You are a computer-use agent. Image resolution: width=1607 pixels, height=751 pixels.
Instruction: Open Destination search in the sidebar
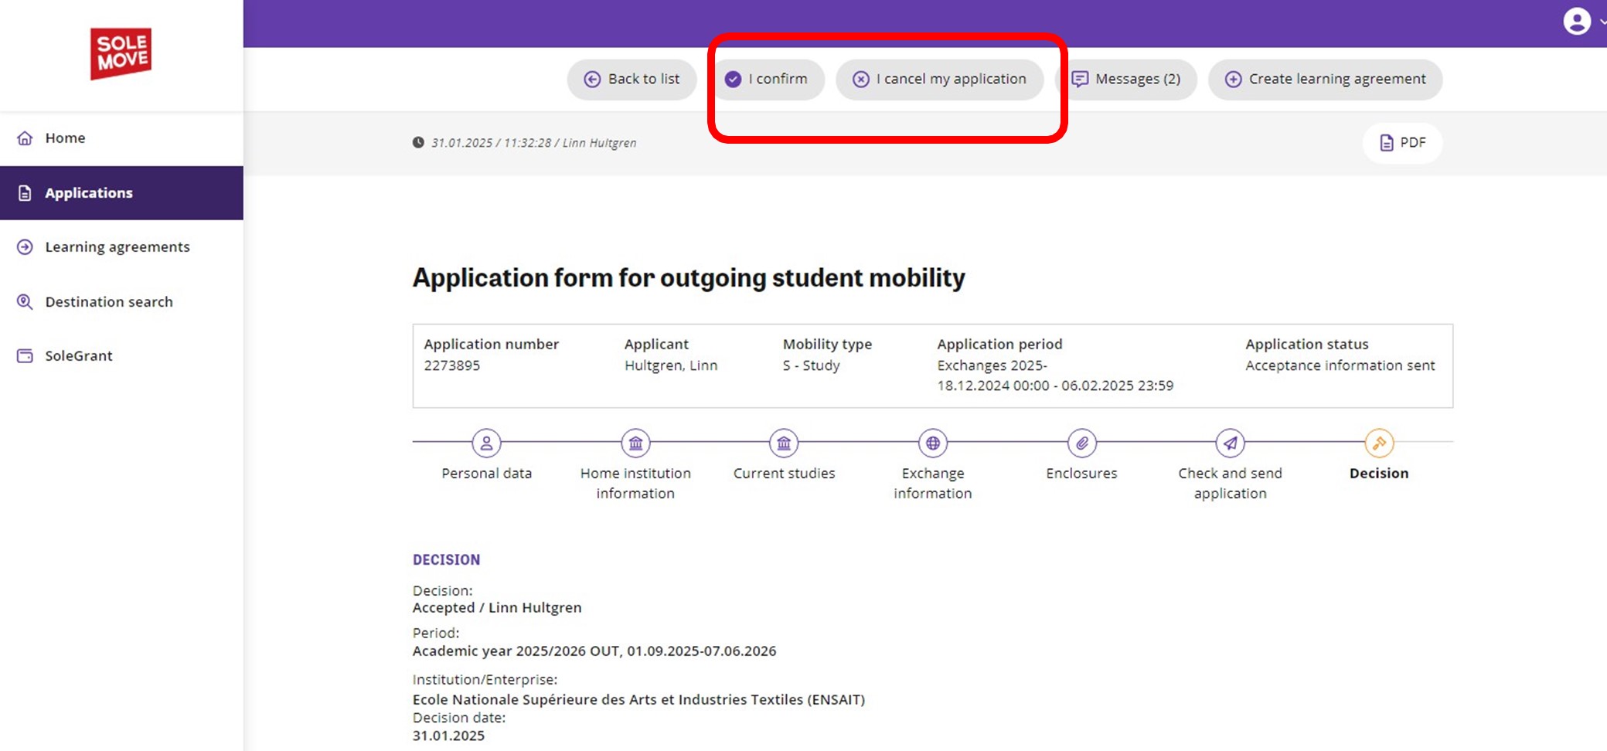tap(108, 302)
